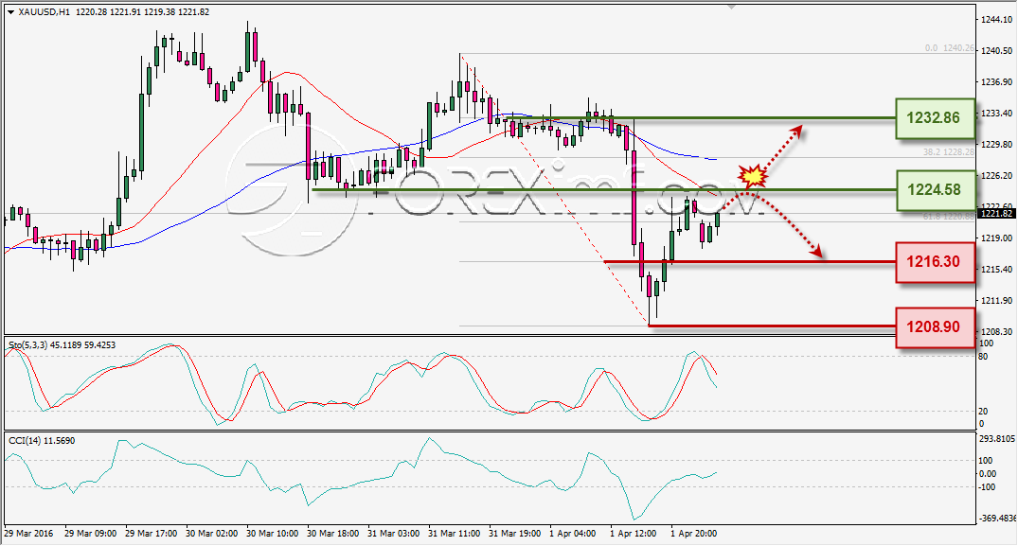
Task: Select the 1232.86 green resistance label
Action: tap(935, 118)
